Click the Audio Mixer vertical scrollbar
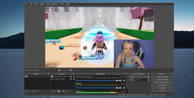The height and width of the screenshot is (98, 194). coord(127,82)
